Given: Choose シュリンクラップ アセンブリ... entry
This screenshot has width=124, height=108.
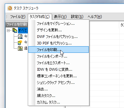Looking at the screenshot, I should coord(59,83).
